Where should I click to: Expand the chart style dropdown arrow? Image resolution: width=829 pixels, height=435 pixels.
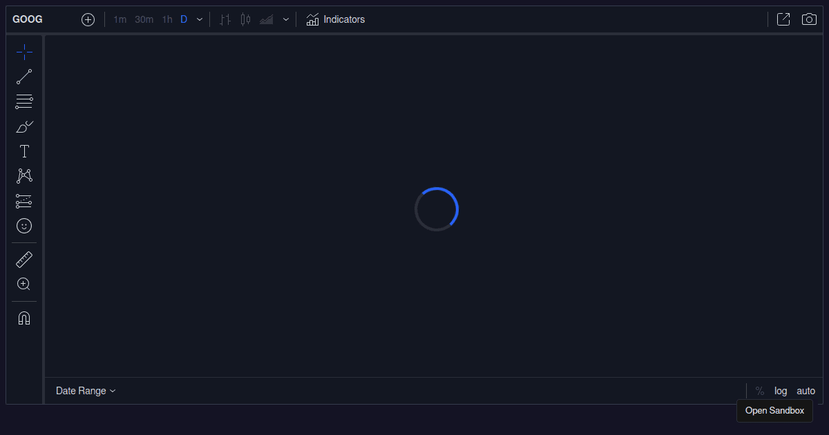(x=286, y=19)
